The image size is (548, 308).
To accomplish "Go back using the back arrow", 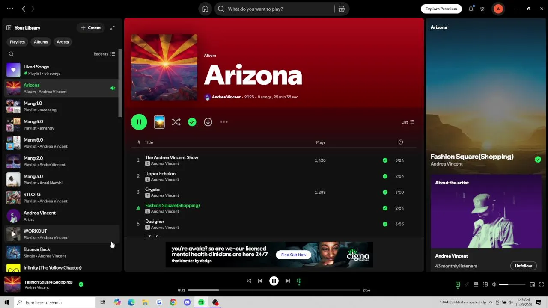I will tap(24, 9).
